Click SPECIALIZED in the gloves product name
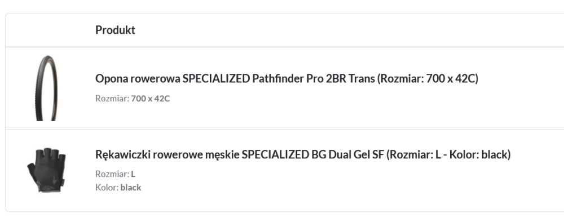Viewport: 564px width, 218px height. pos(275,154)
